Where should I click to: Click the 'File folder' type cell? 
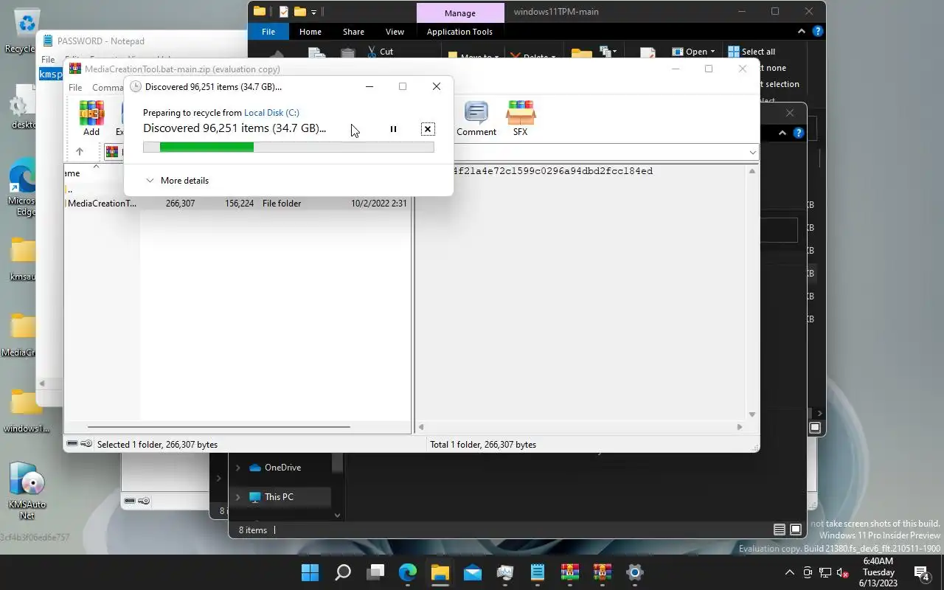(282, 204)
